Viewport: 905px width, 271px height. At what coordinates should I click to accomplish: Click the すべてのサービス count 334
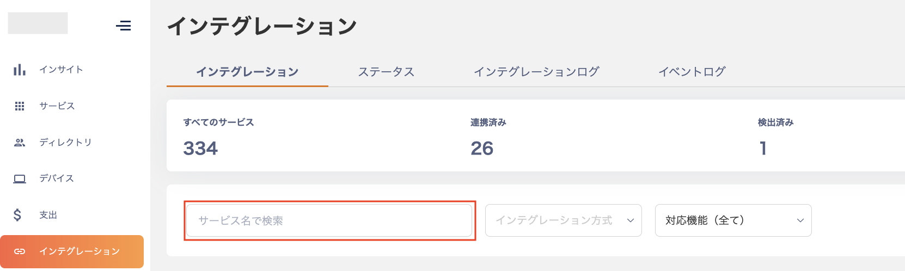click(200, 148)
